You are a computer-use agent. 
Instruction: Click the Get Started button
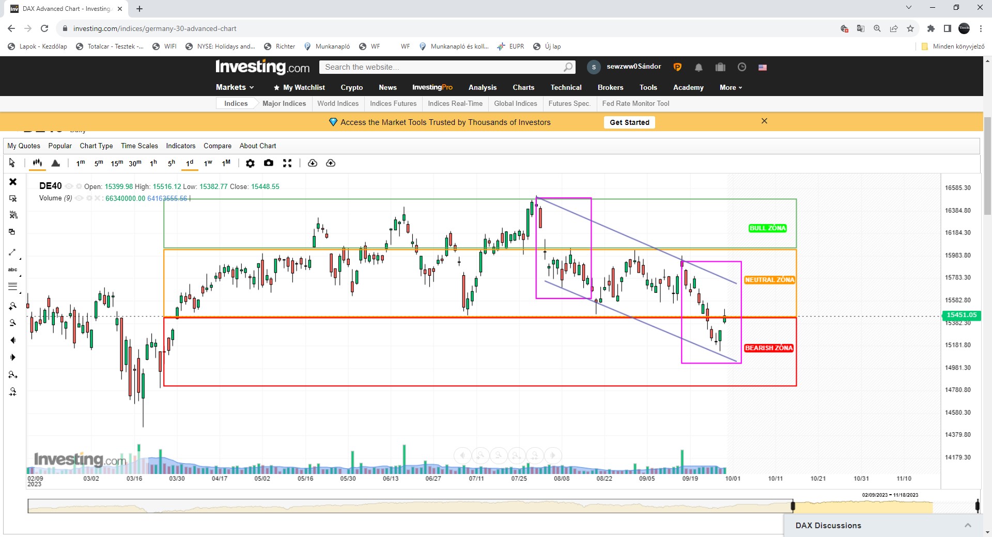coord(629,122)
